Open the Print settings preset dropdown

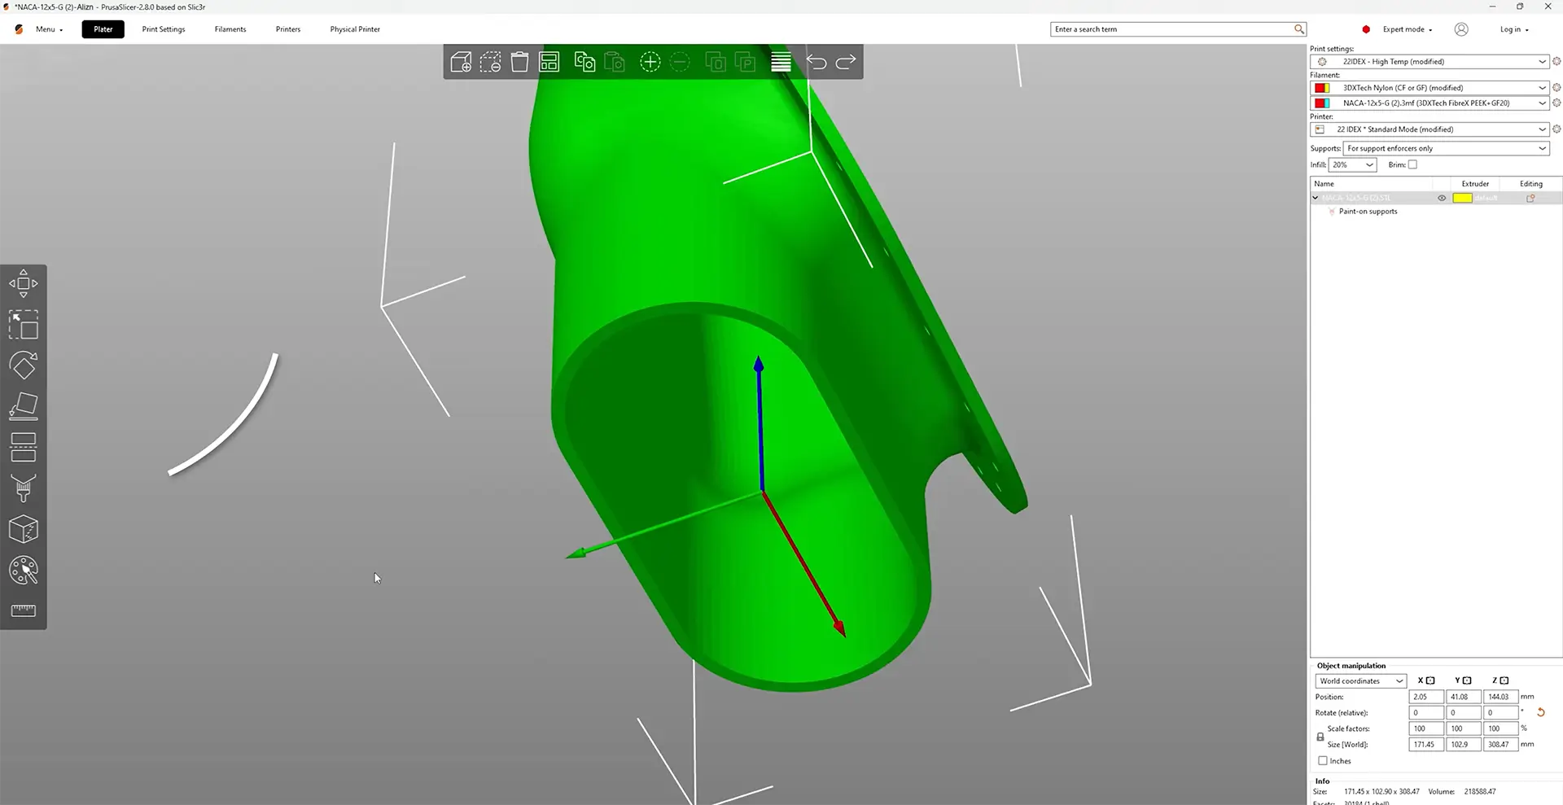pyautogui.click(x=1429, y=62)
